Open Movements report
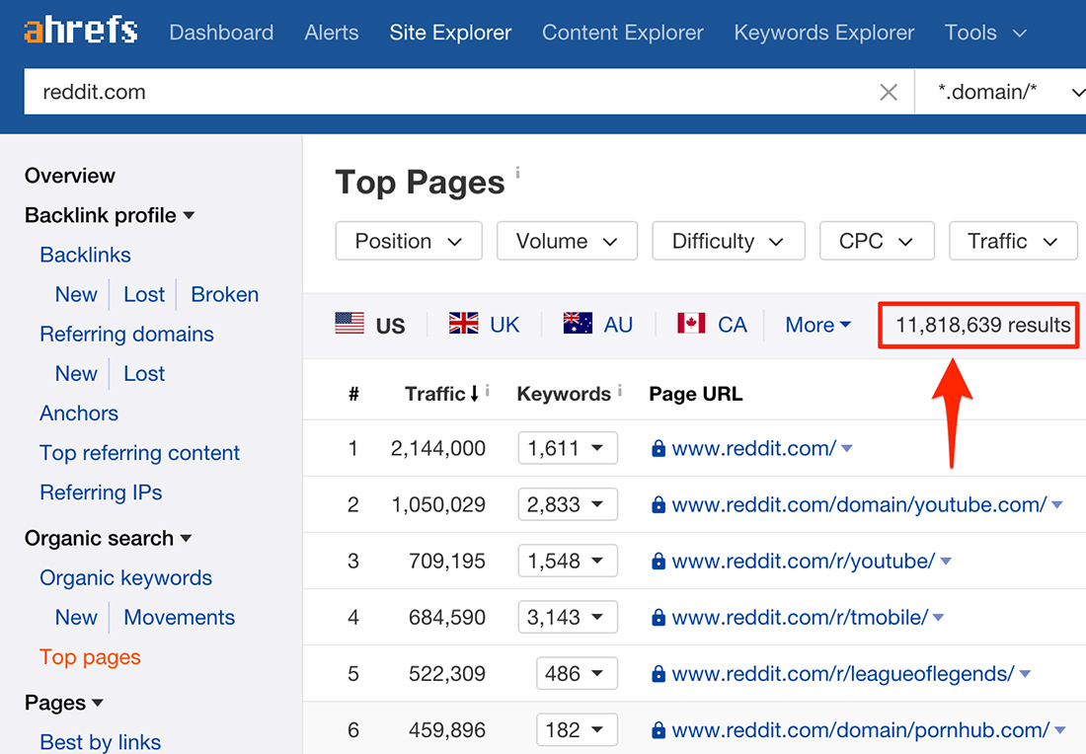 pos(180,617)
